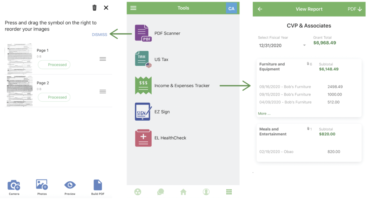The image size is (367, 200).
Task: Delete scanned pages with the trash icon
Action: pyautogui.click(x=94, y=8)
